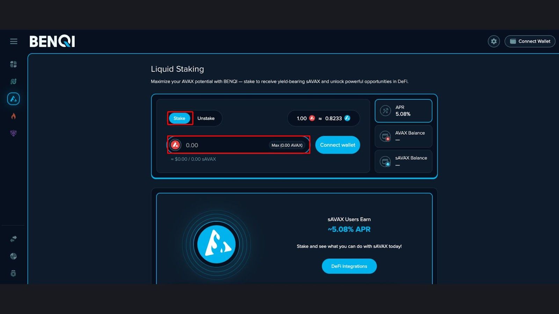
Task: Click the '≈ $0.00 / 0.00 sAVAX' text
Action: [x=193, y=159]
